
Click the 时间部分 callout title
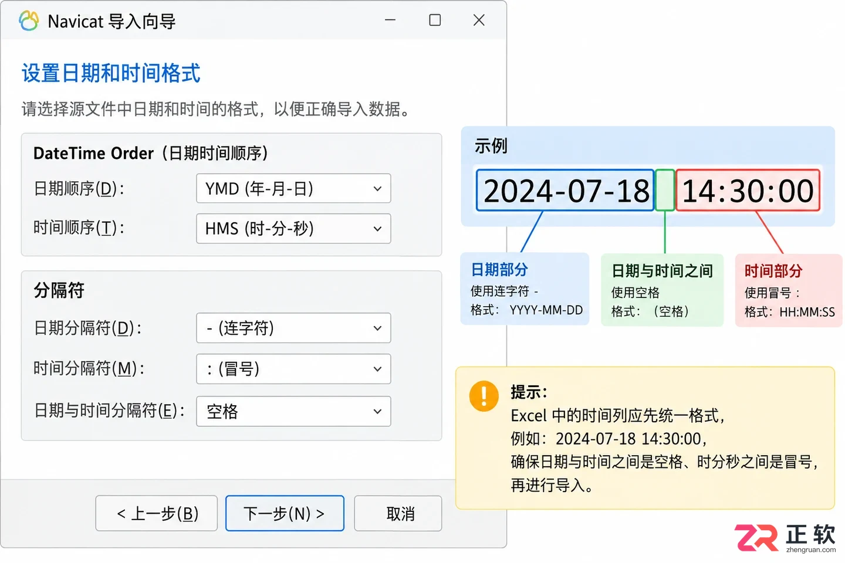click(773, 271)
